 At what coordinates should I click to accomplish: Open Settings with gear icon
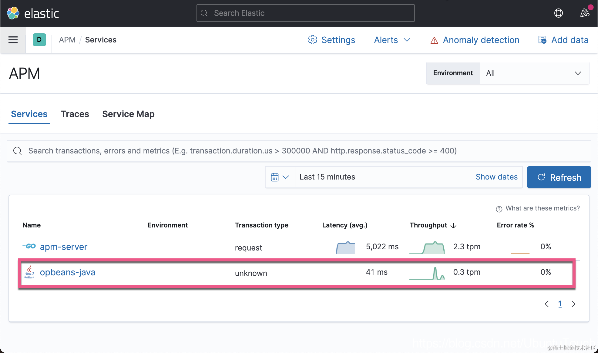pos(332,40)
